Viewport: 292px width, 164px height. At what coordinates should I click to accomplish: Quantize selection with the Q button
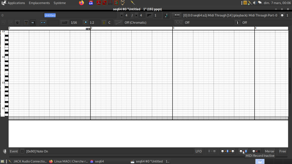point(17,23)
